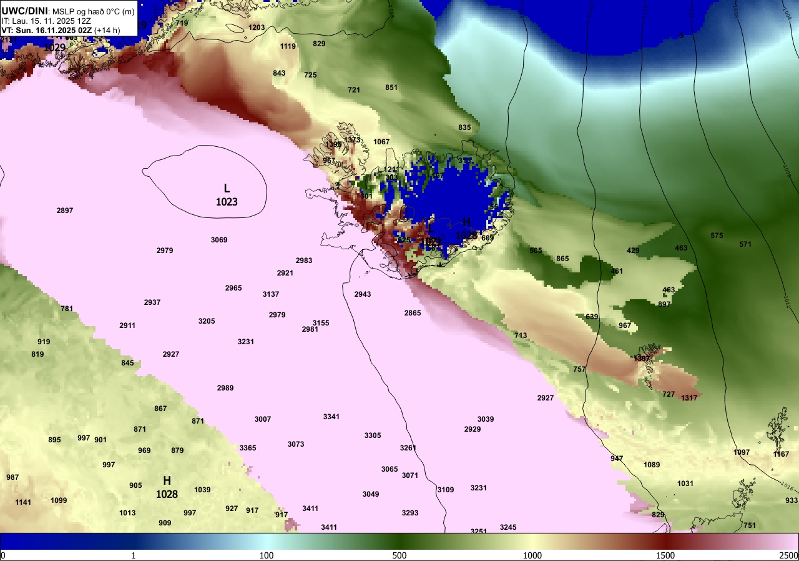Click the value 2897 on the map
Viewport: 799px width, 561px height.
(65, 211)
